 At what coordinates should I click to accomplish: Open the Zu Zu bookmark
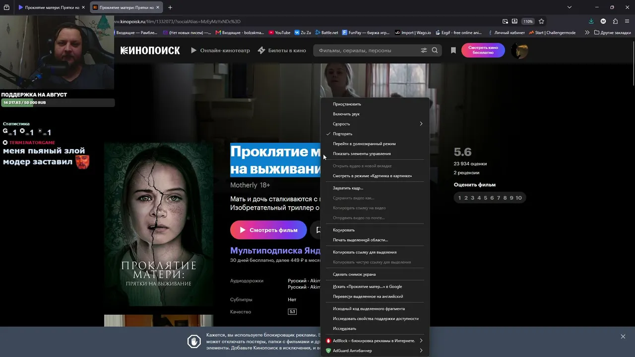click(x=303, y=33)
